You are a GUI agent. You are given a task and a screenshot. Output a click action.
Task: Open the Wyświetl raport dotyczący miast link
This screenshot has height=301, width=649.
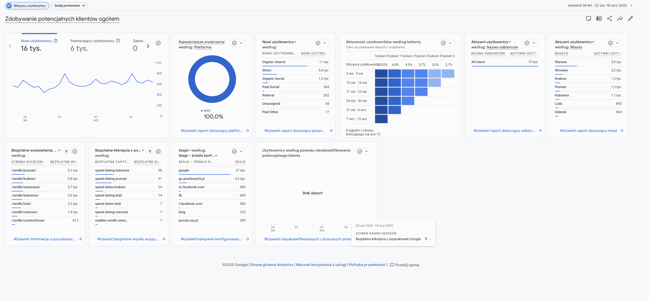(588, 131)
